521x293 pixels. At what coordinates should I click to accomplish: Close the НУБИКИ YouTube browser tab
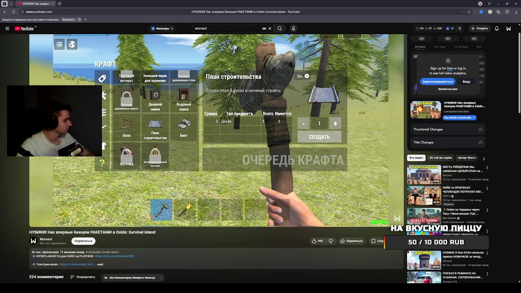[53, 4]
